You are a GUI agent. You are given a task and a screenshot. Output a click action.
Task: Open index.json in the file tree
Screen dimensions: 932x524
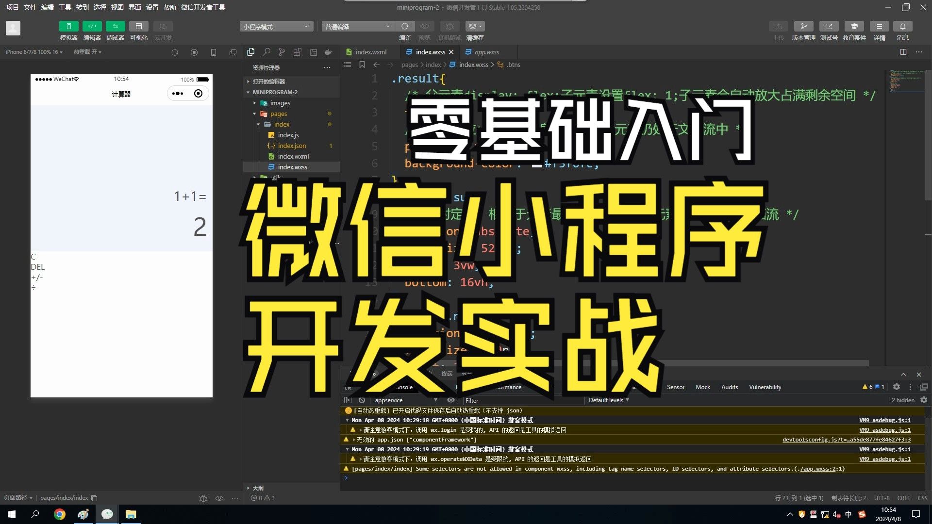pyautogui.click(x=291, y=146)
